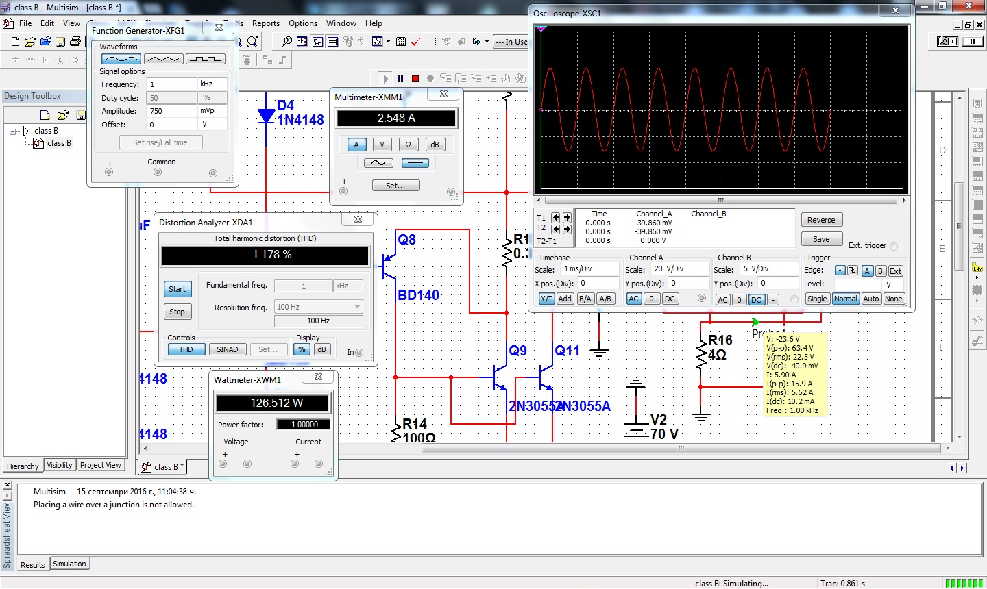This screenshot has height=589, width=987.
Task: Switch multimeter to ohmmeter mode
Action: tap(408, 145)
